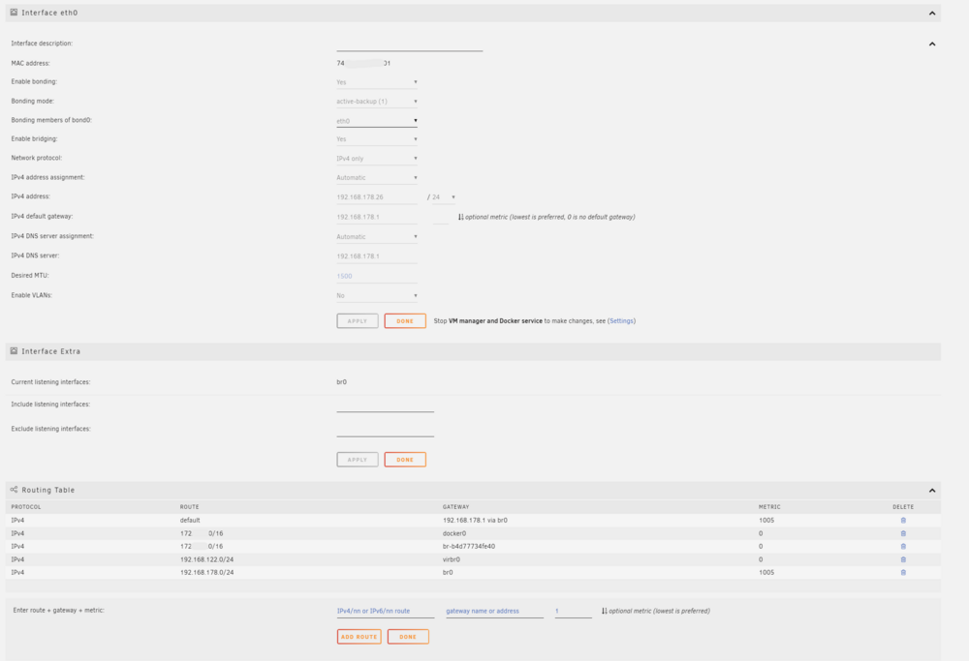Collapse the interface description chevron
This screenshot has height=661, width=969.
coord(932,44)
